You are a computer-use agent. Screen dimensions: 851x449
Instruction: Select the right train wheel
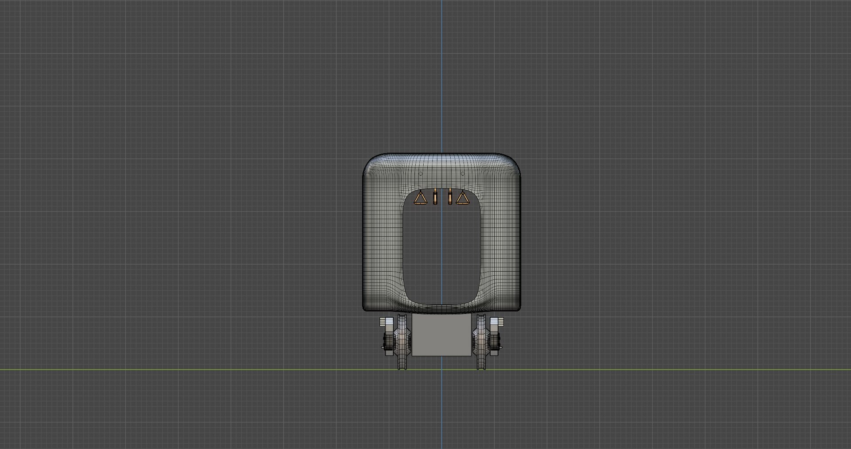click(x=480, y=342)
